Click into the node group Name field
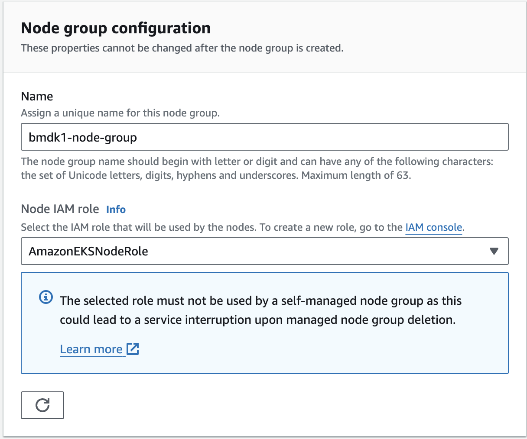Screen dimensions: 527x439 click(264, 137)
